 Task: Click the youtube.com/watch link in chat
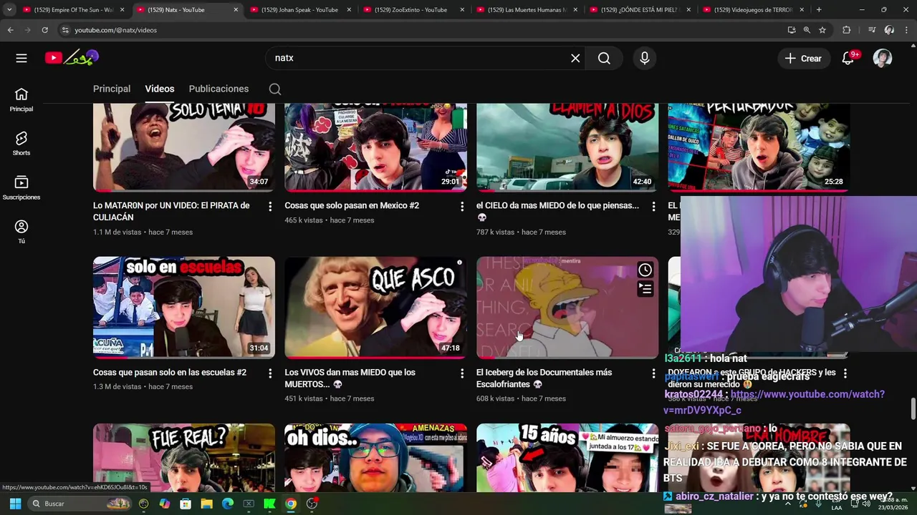pos(774,402)
